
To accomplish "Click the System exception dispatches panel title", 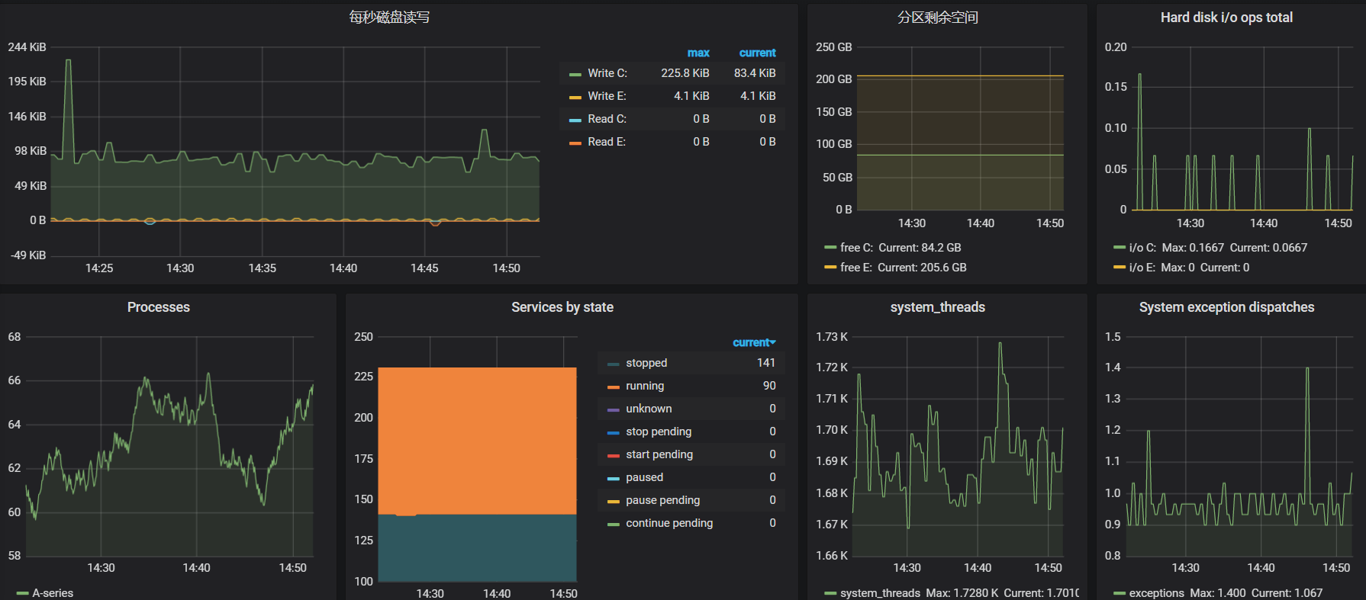I will (1226, 307).
